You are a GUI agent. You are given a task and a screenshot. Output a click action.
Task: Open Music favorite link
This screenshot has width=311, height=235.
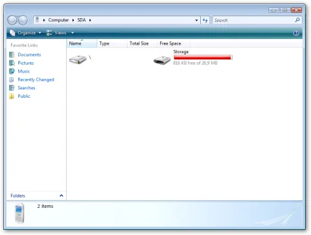point(24,71)
